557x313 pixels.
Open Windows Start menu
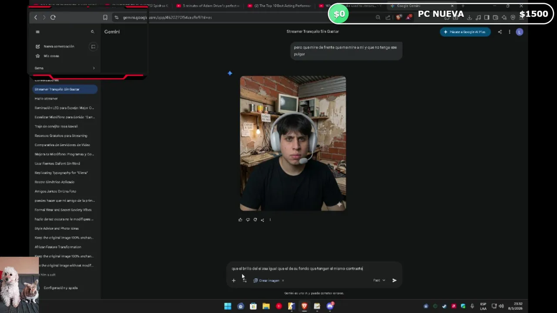click(228, 306)
